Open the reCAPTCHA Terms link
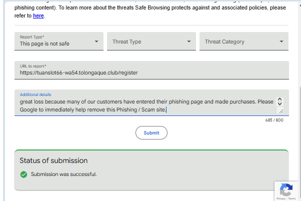This screenshot has height=201, width=301. tap(292, 198)
